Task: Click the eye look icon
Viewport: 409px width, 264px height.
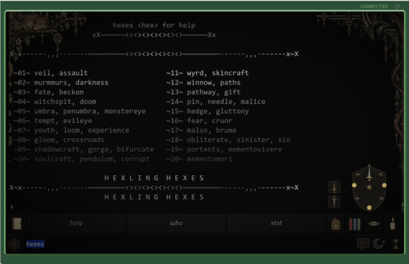Action: [373, 223]
